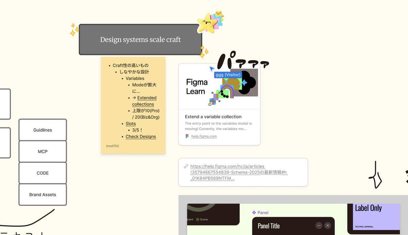The width and height of the screenshot is (408, 235).
Task: Select the Design systems scale craft box
Action: tap(140, 39)
